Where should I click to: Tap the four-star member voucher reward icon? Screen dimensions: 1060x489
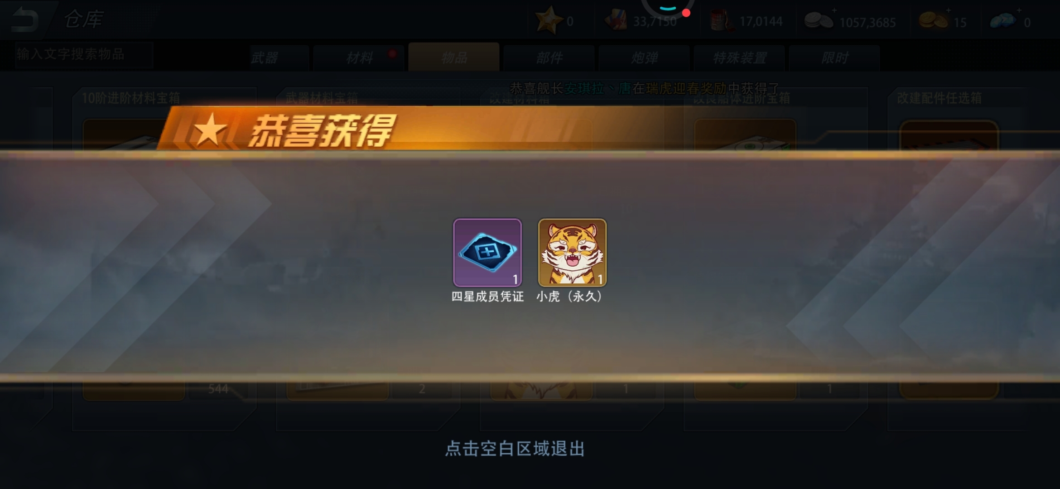(487, 253)
